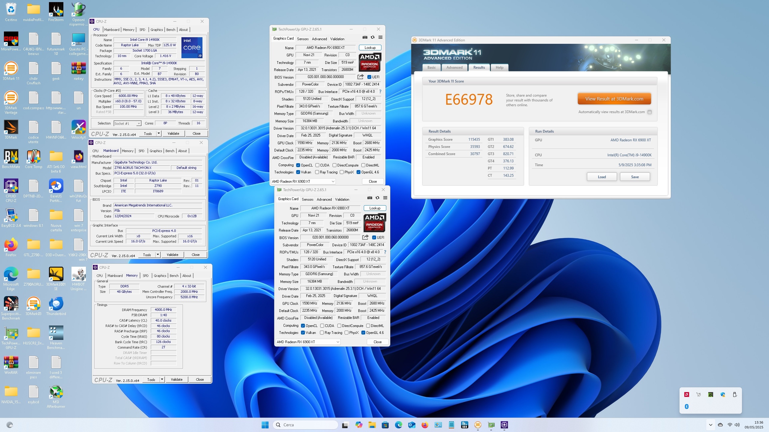Click the Bus Interface help icon in bottom GPU-Z

pyautogui.click(x=385, y=252)
